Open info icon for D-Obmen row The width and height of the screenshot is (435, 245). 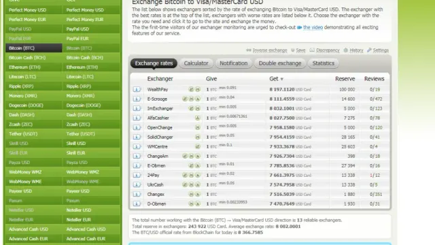tap(137, 203)
